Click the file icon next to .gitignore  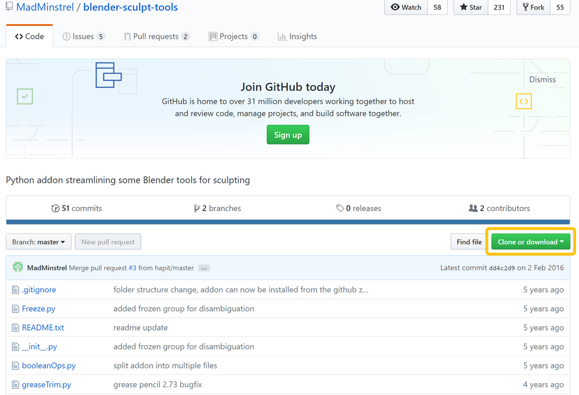point(15,290)
